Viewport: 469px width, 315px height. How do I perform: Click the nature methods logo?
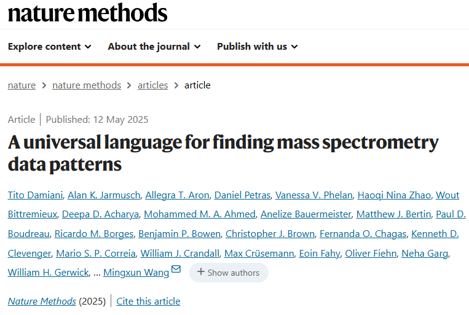tap(87, 12)
